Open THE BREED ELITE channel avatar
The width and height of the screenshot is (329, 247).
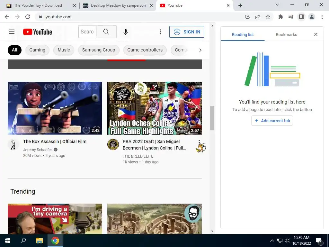[113, 144]
